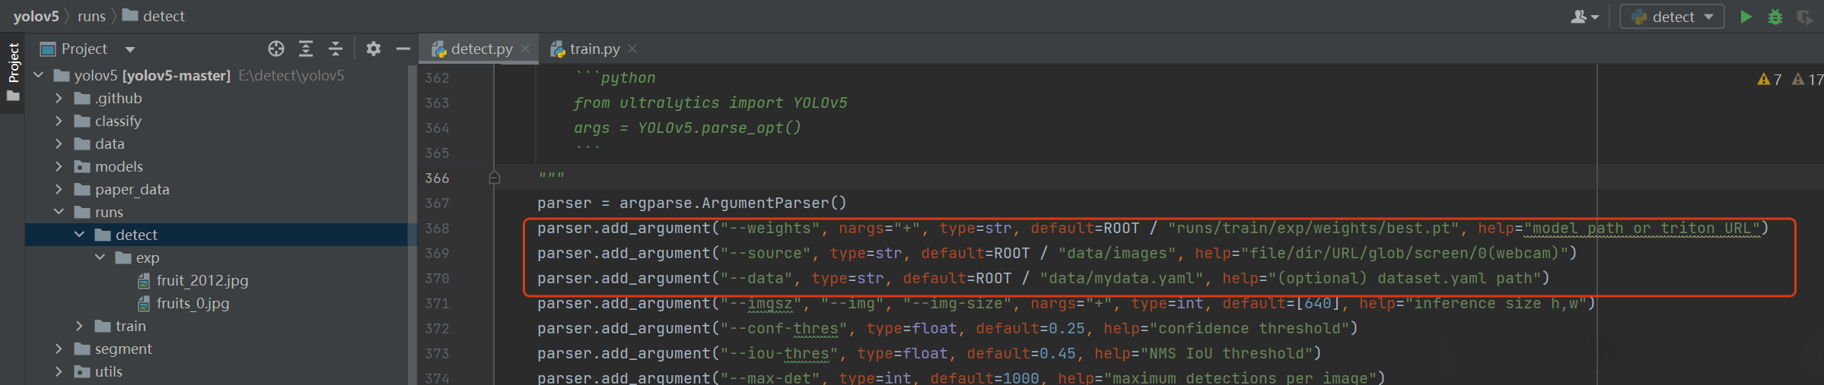Screen dimensions: 1824x385
Task: Expand the segment folder
Action: (59, 349)
